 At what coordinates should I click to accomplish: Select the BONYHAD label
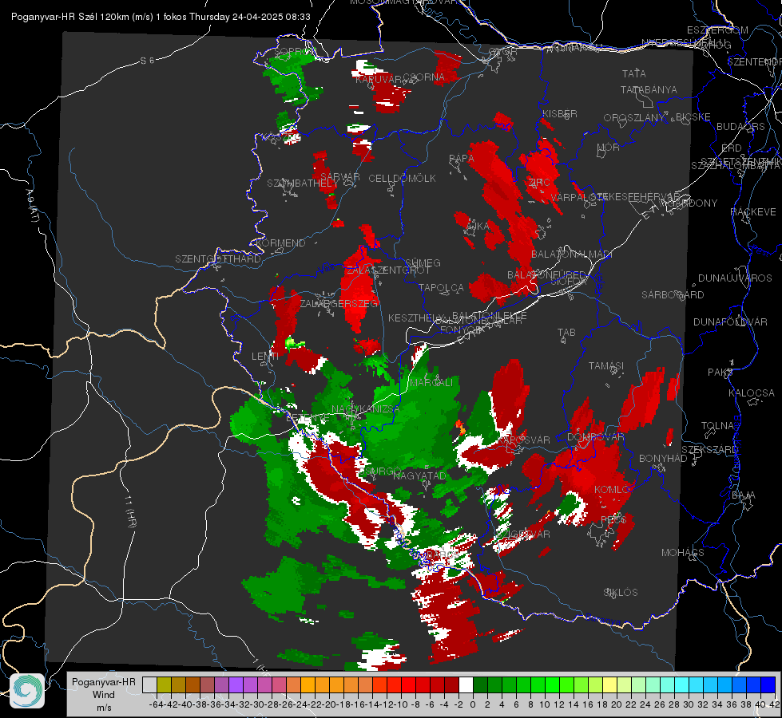click(x=663, y=458)
